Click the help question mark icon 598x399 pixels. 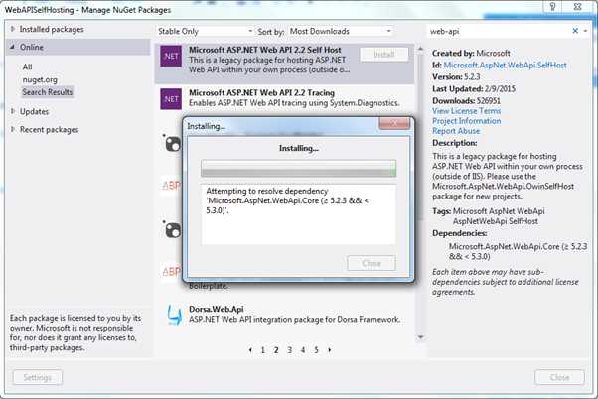point(552,7)
